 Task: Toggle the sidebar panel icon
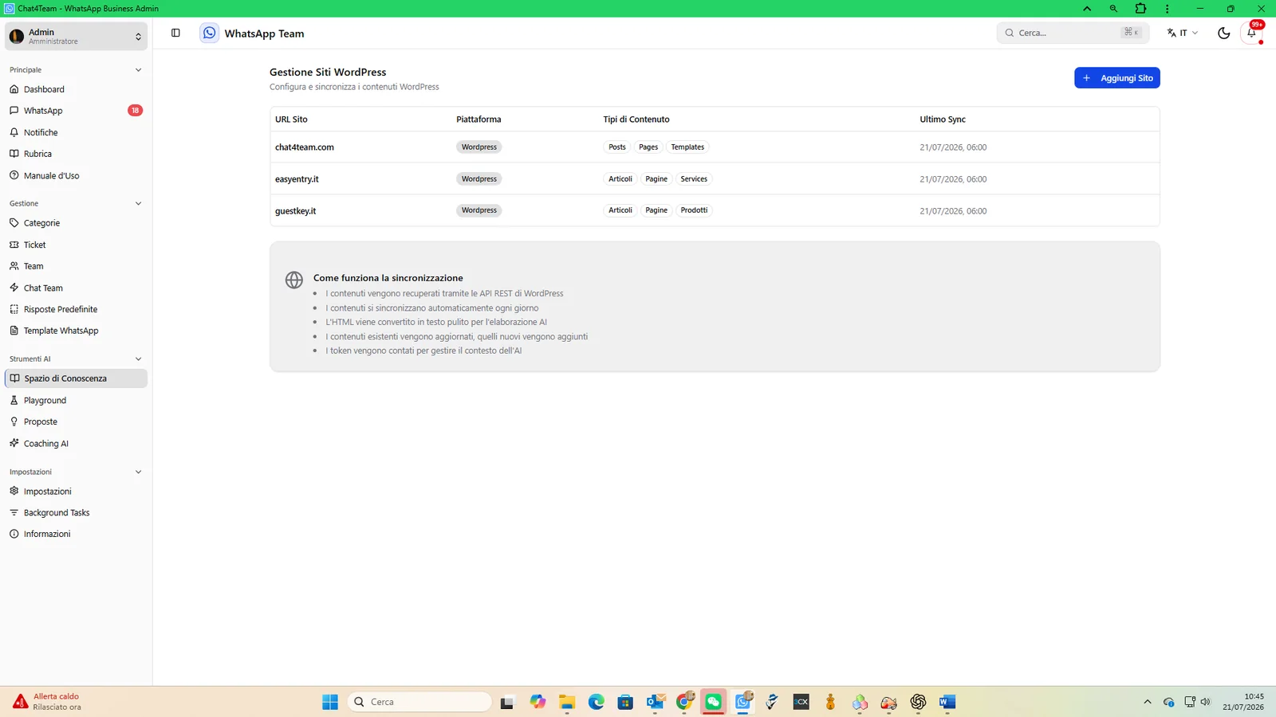point(175,33)
